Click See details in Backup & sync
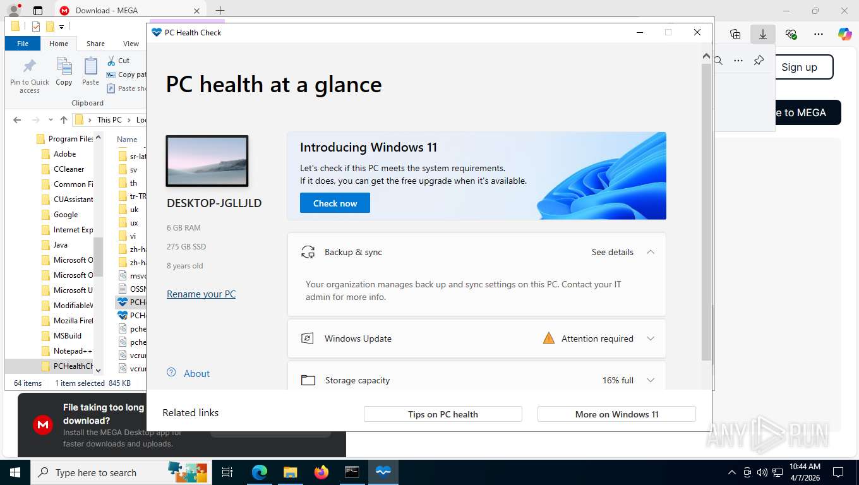 tap(612, 252)
